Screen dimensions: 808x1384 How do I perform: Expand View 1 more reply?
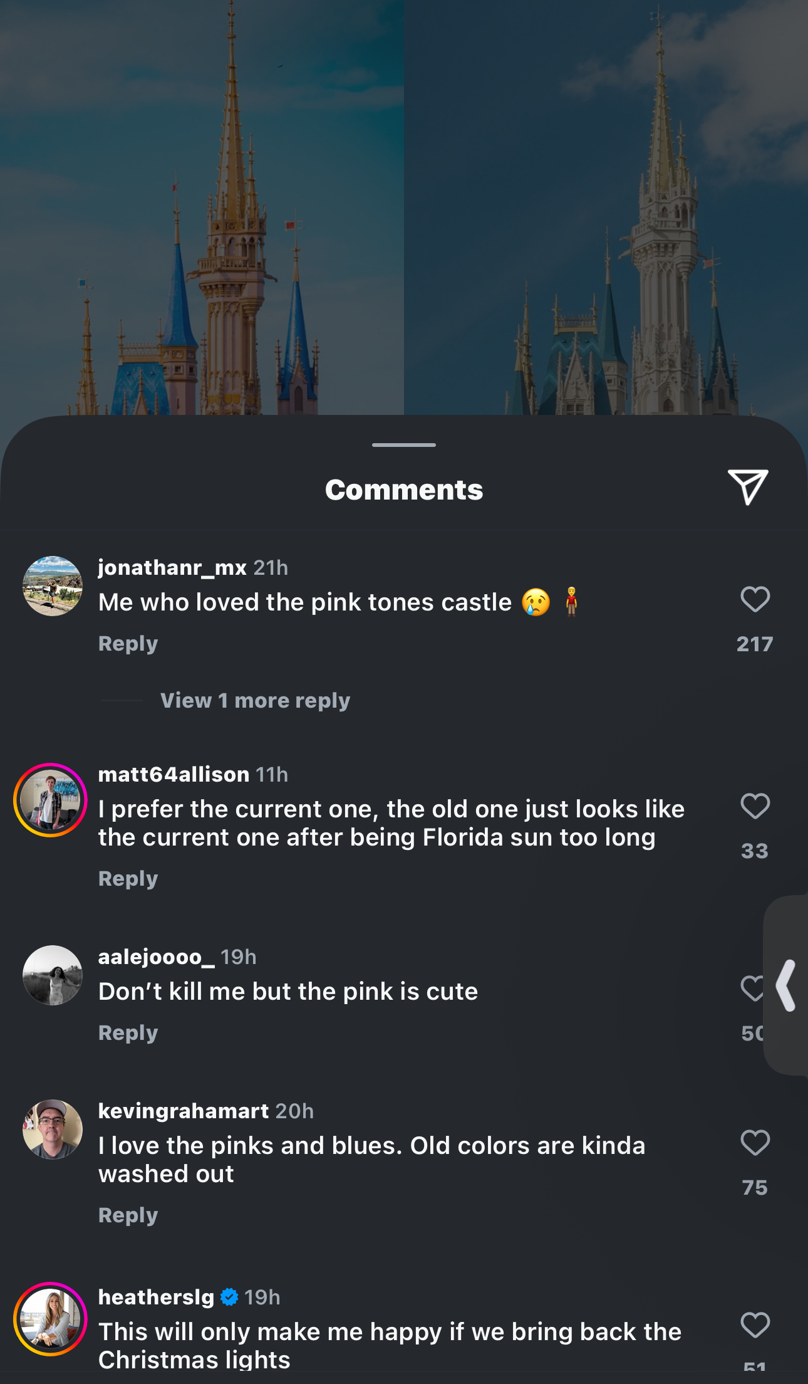pos(255,700)
